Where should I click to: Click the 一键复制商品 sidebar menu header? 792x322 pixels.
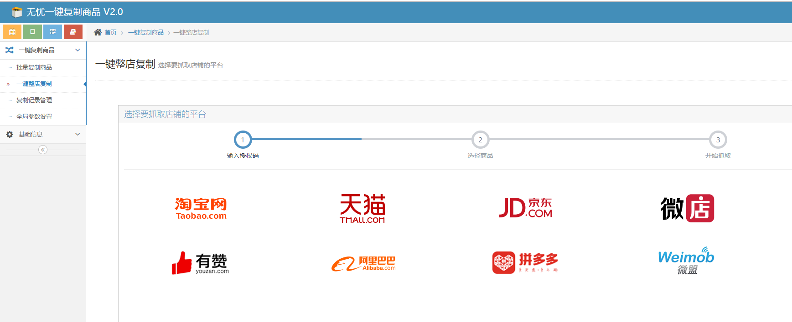tap(43, 50)
